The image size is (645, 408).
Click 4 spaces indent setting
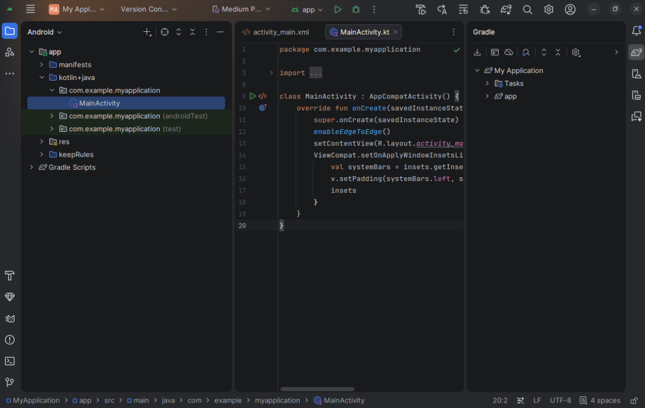pyautogui.click(x=600, y=400)
